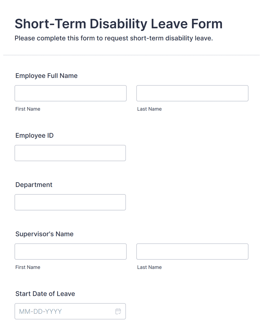Select the employee Last Name input box
Image resolution: width=263 pixels, height=323 pixels.
(192, 93)
